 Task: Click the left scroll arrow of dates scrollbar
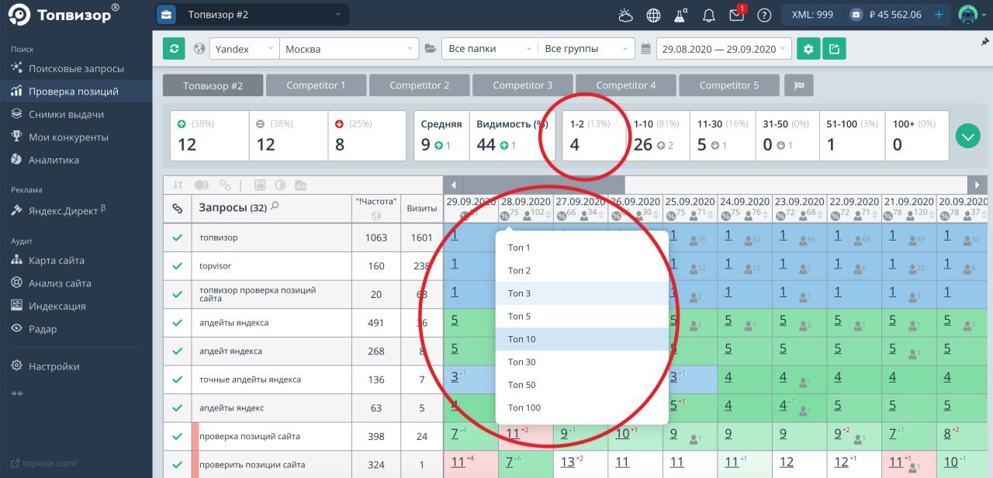(x=453, y=185)
